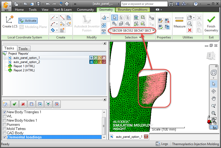Click the zoom magnifier in navigation bar
221x148 pixels.
click(214, 113)
